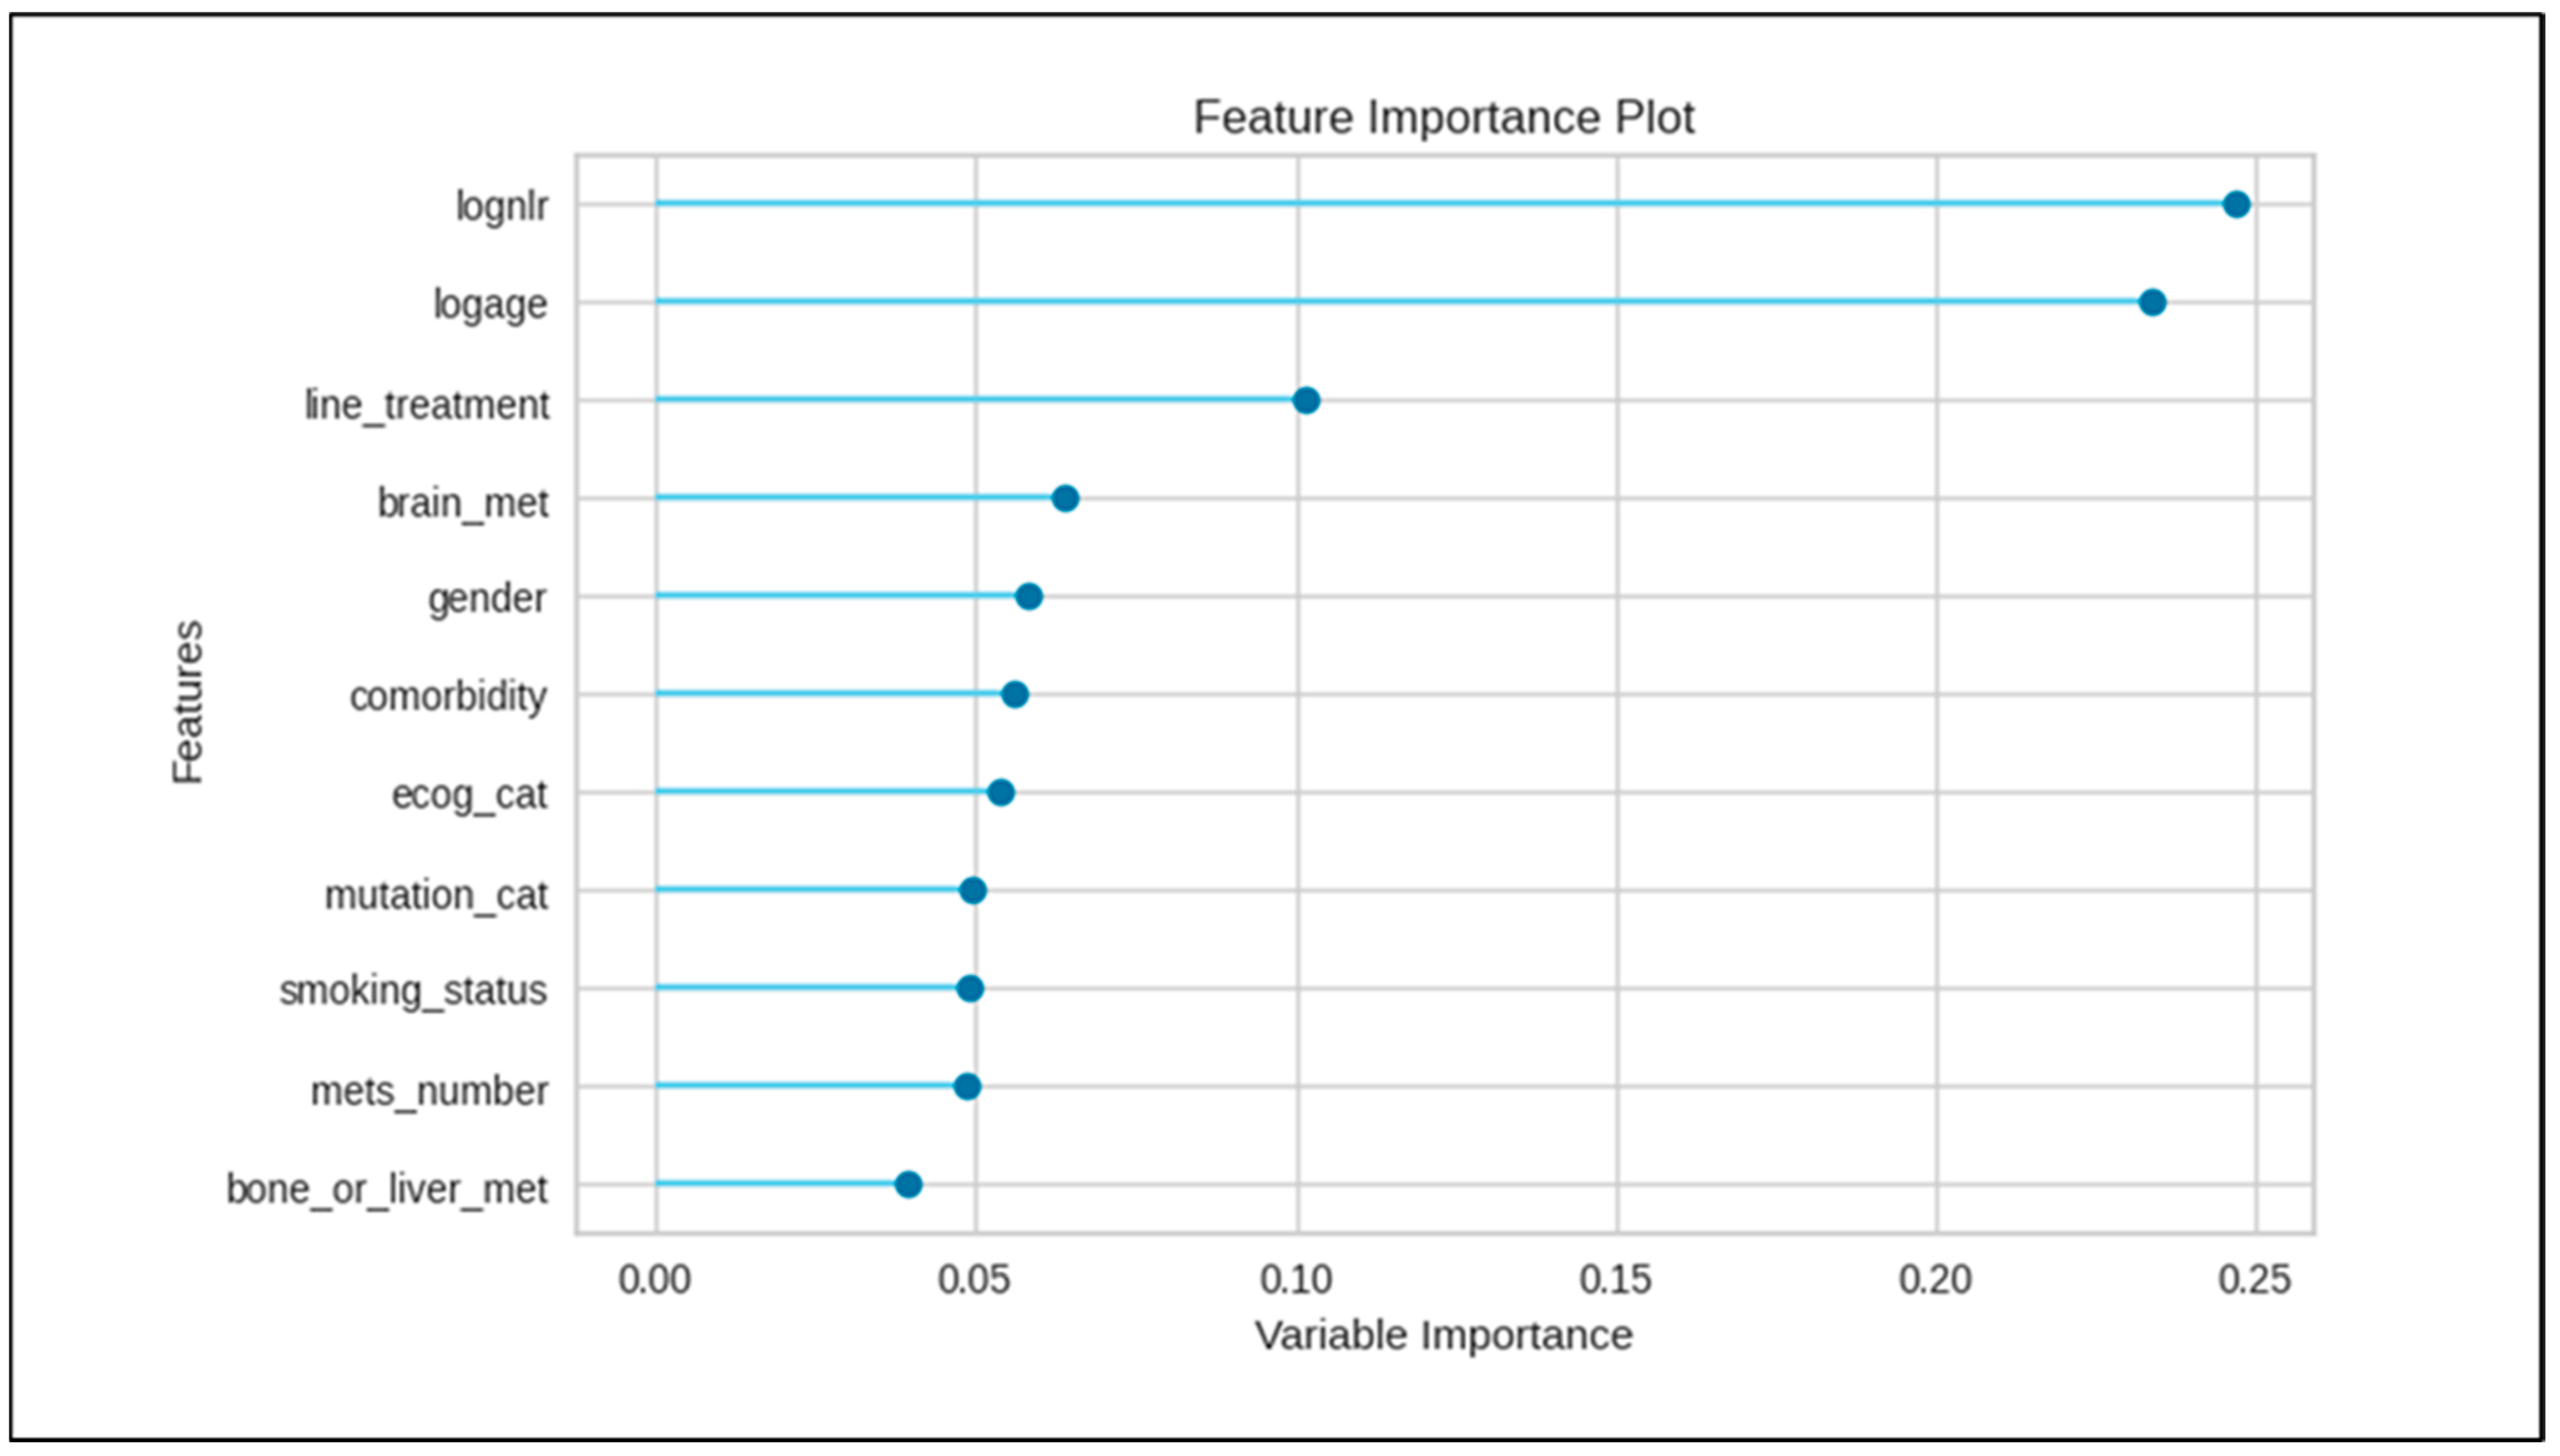Click the line_treatment marker dot

(x=1306, y=401)
